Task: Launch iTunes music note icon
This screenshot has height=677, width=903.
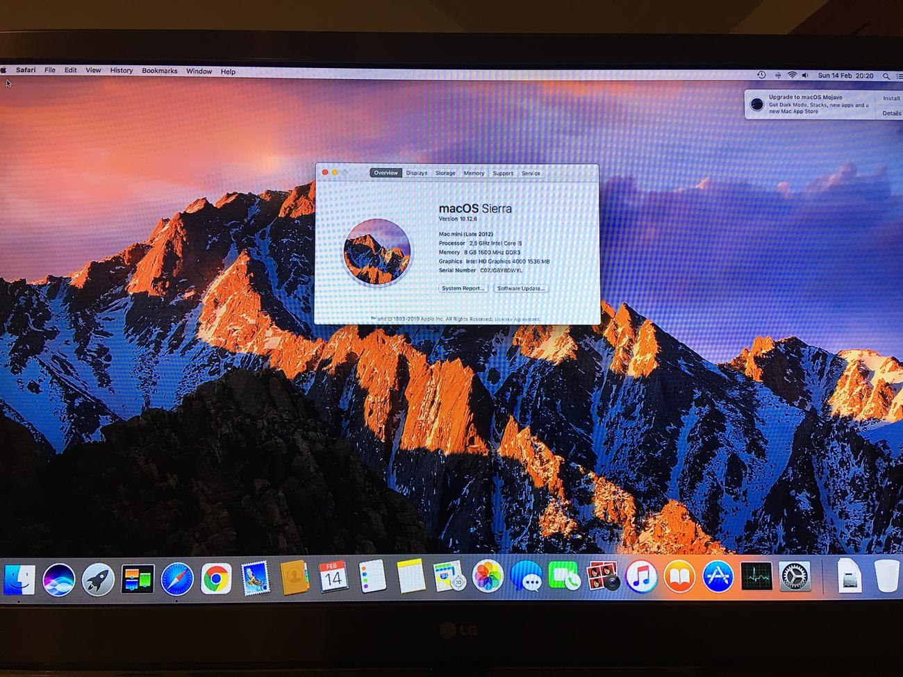Action: click(640, 576)
